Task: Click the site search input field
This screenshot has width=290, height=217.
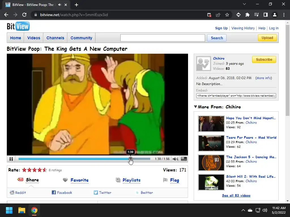Action: tap(163, 38)
